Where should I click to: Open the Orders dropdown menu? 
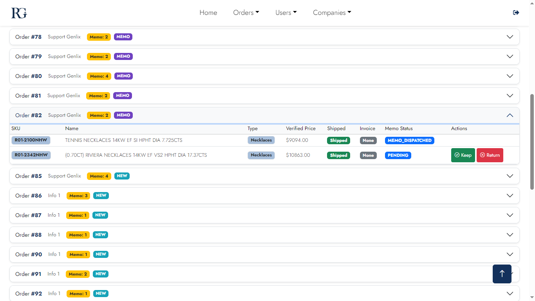246,13
